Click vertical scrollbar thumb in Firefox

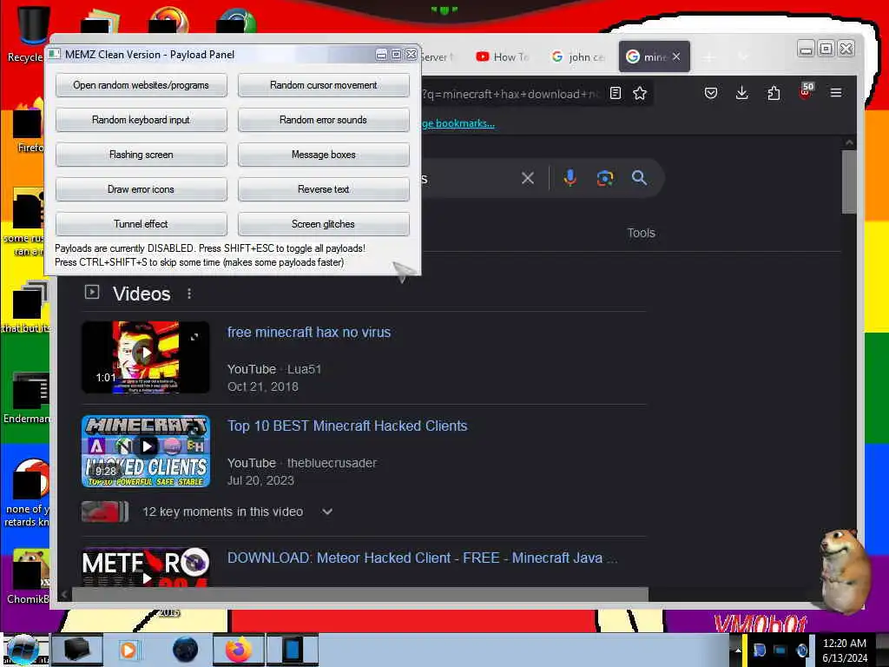tap(849, 182)
